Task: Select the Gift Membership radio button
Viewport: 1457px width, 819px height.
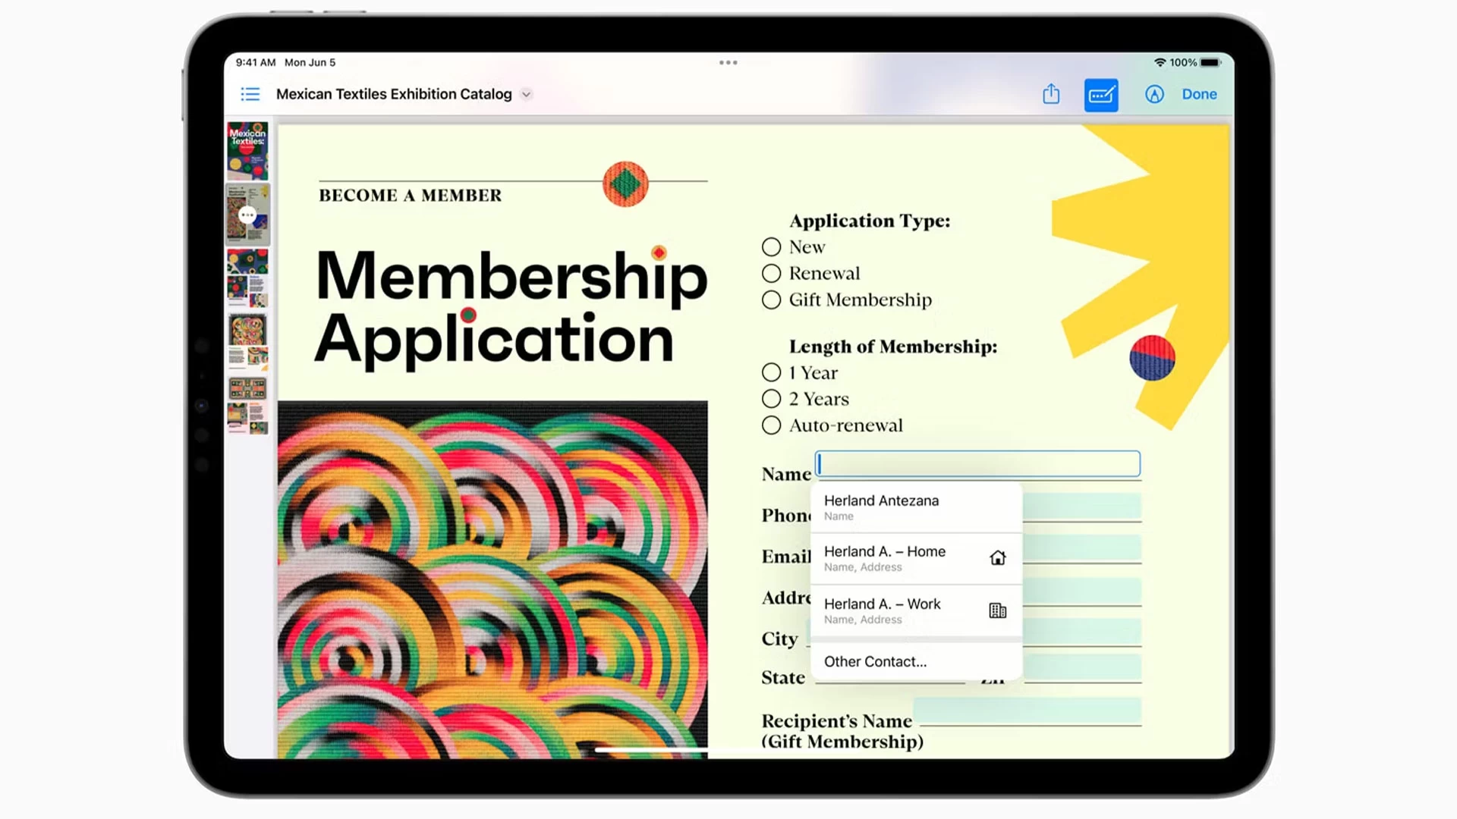Action: click(x=771, y=300)
